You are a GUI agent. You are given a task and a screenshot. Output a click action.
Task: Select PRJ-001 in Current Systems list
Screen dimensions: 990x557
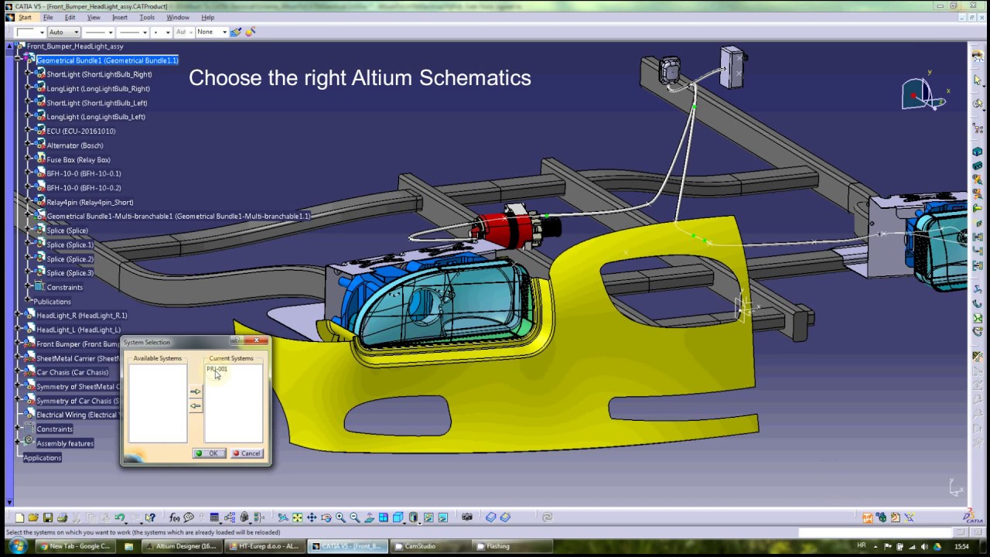click(x=217, y=369)
